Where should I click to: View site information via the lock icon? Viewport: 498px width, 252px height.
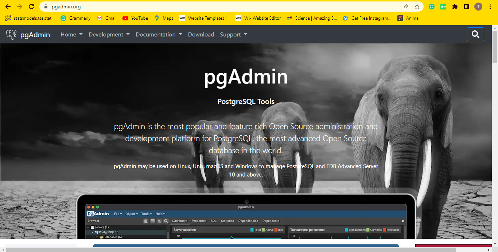[x=46, y=7]
